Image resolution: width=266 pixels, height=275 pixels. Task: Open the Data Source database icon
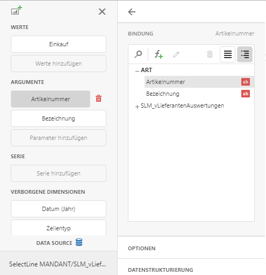pyautogui.click(x=79, y=242)
